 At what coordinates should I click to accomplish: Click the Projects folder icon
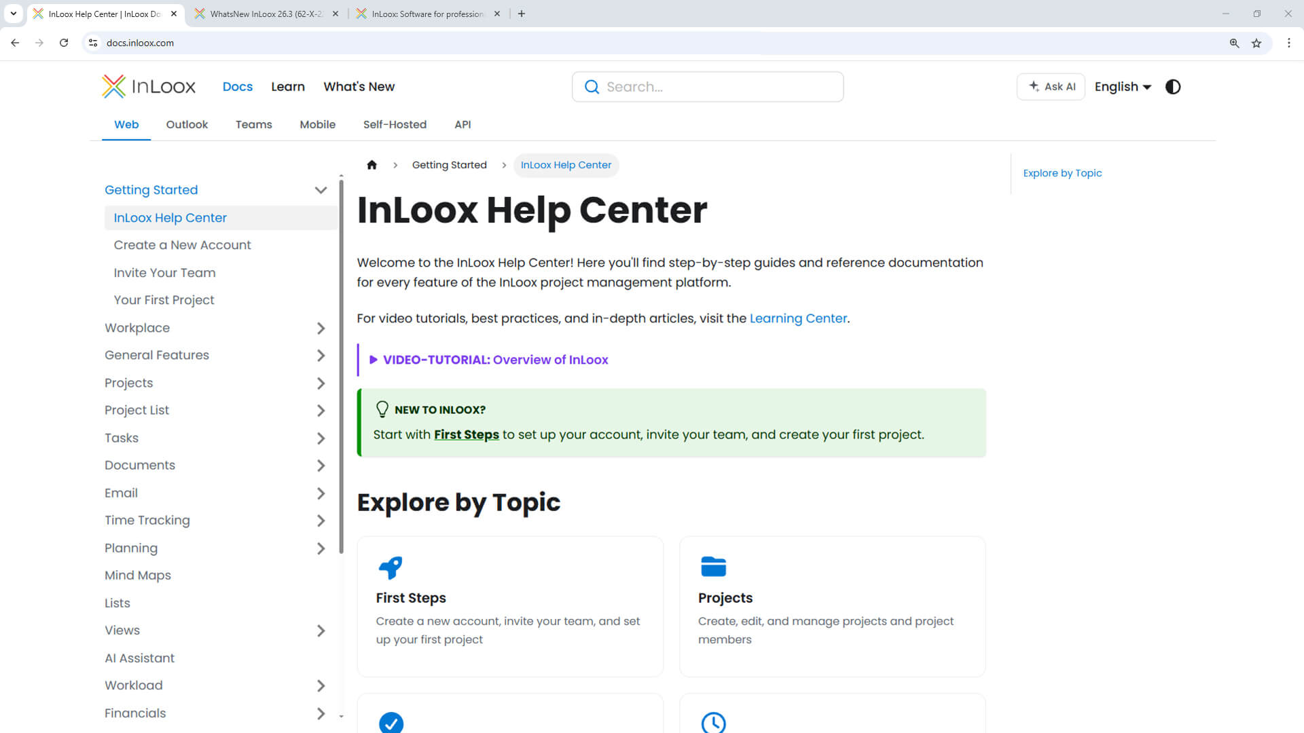point(713,566)
